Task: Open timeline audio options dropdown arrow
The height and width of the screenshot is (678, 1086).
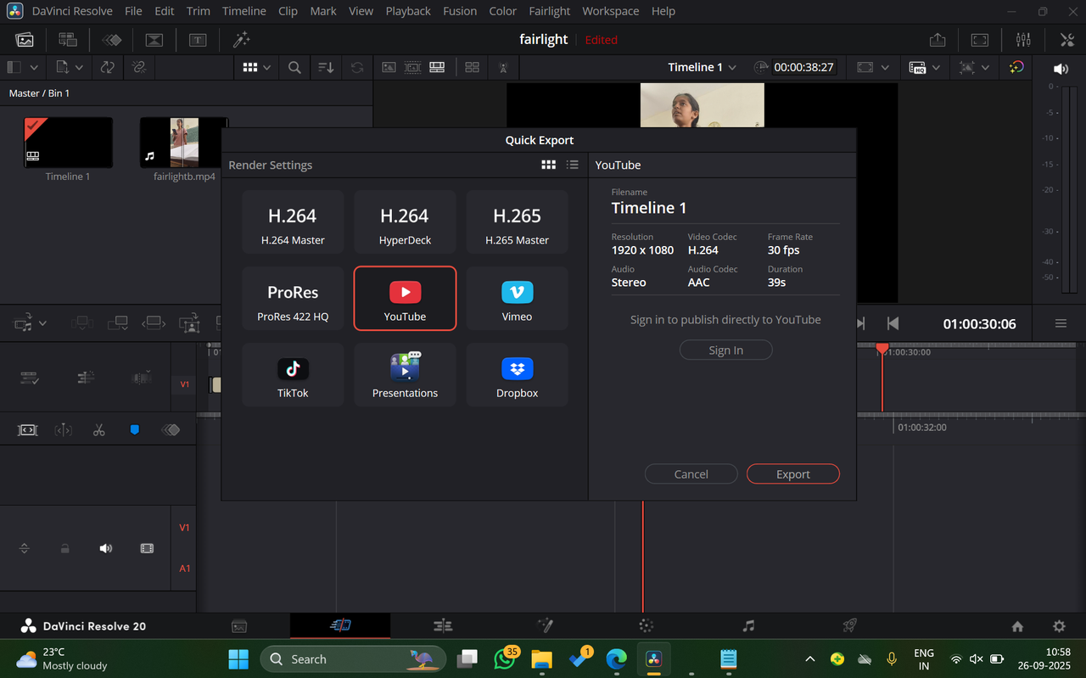Action: (x=42, y=323)
